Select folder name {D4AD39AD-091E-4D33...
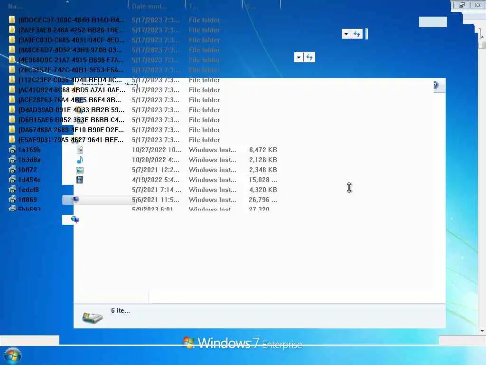The width and height of the screenshot is (486, 365). [71, 110]
